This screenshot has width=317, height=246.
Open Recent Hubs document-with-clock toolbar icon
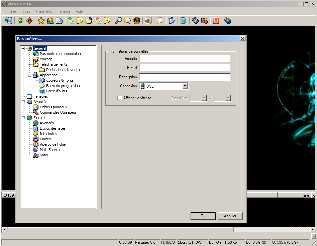59,21
